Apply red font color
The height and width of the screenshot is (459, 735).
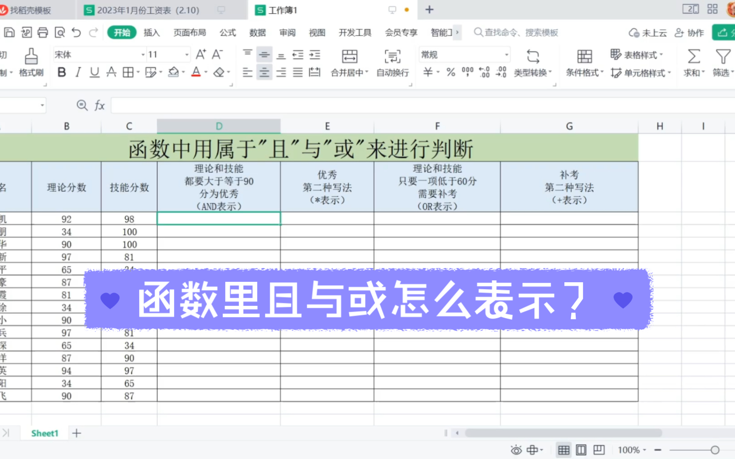click(196, 73)
